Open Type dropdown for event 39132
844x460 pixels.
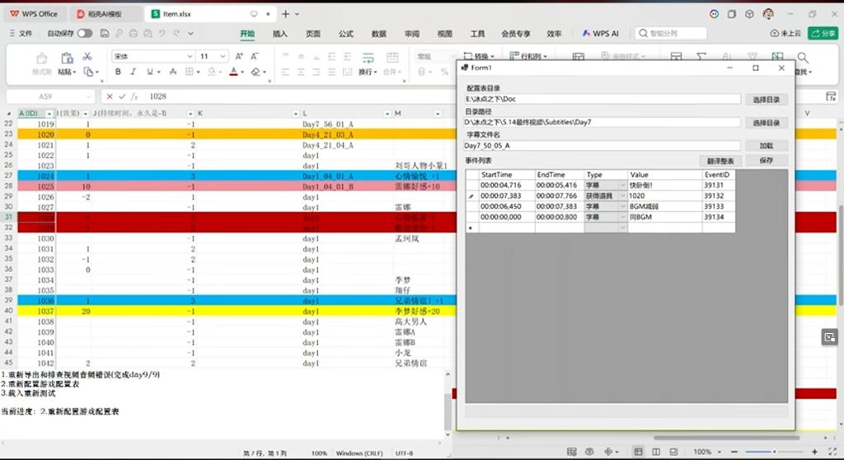(x=623, y=196)
